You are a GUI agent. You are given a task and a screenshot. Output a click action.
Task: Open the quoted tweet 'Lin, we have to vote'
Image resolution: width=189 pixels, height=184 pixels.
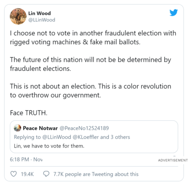(94, 136)
